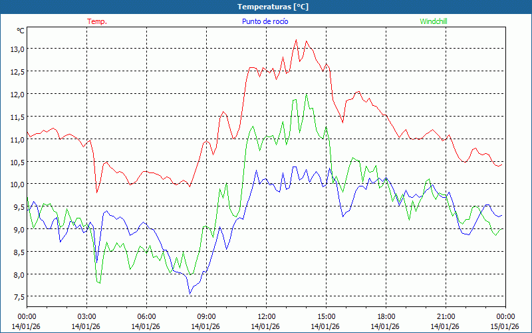Click the 15:00 time label
The width and height of the screenshot is (532, 333).
pyautogui.click(x=326, y=316)
